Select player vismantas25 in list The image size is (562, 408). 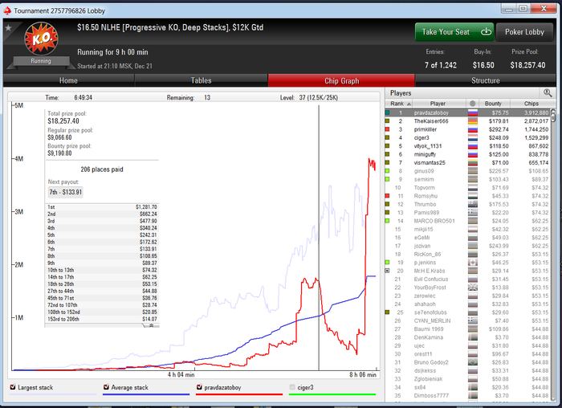(467, 163)
